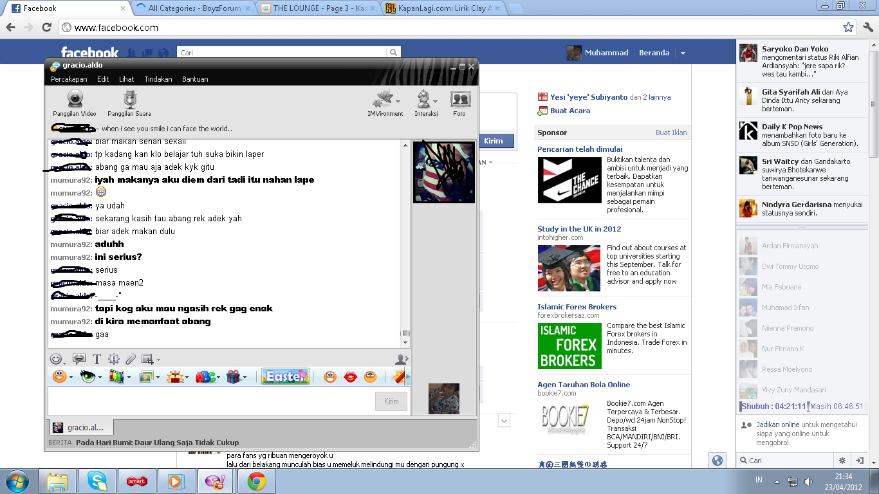879x494 pixels.
Task: Expand the IMVironment dropdown arrow
Action: [398, 101]
